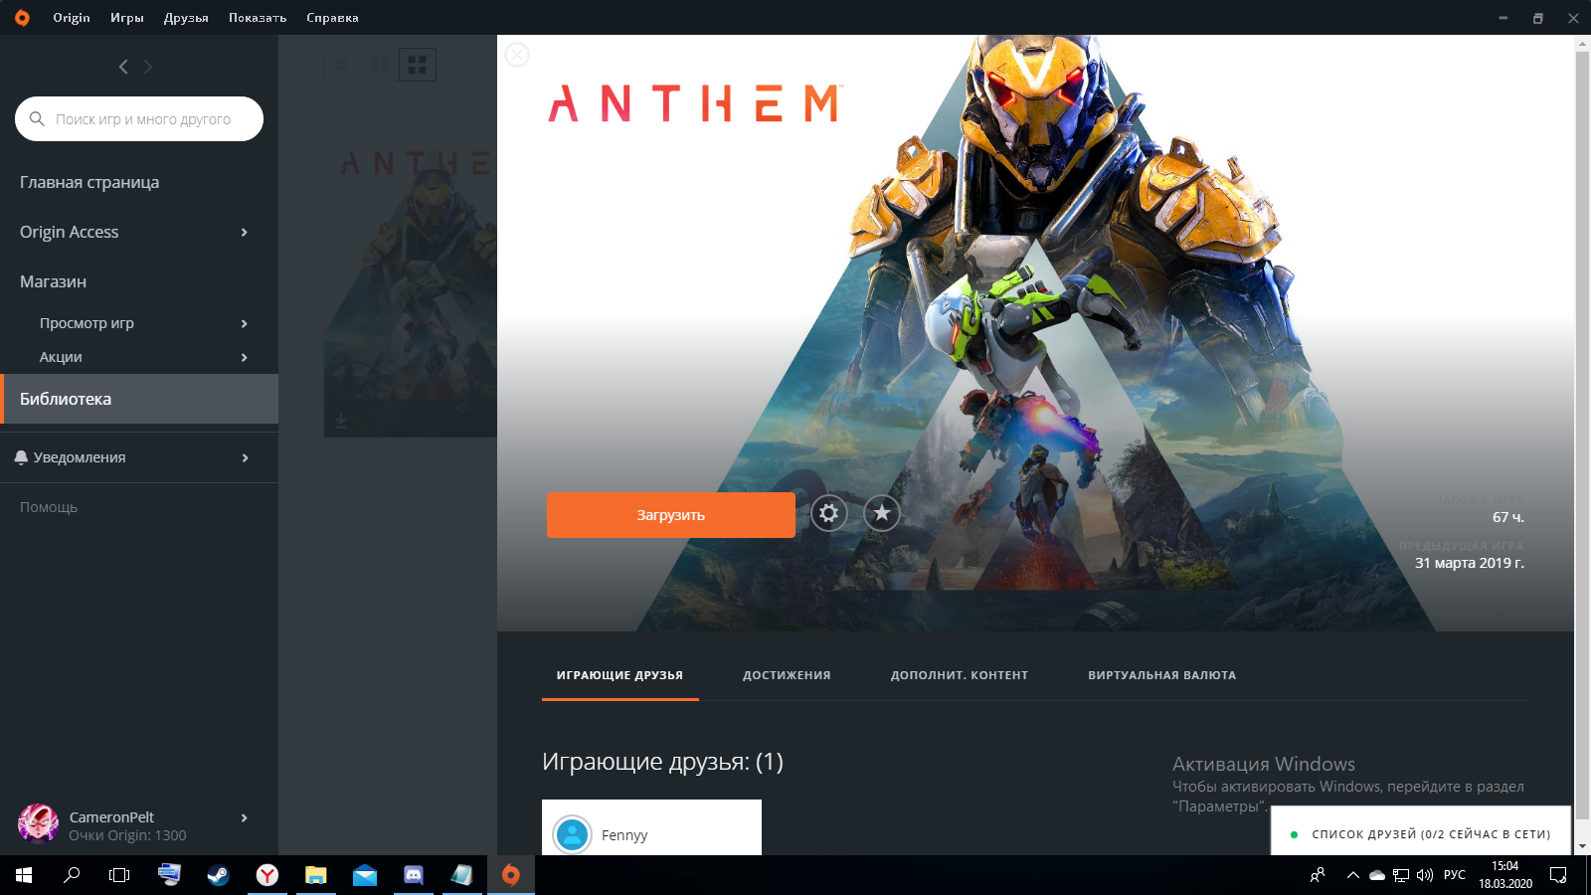Go back with the left navigation arrow

[x=123, y=67]
